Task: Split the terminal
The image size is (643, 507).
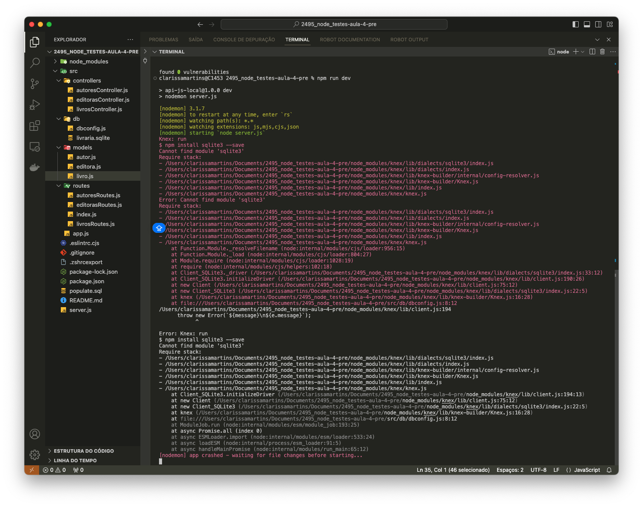Action: point(592,52)
